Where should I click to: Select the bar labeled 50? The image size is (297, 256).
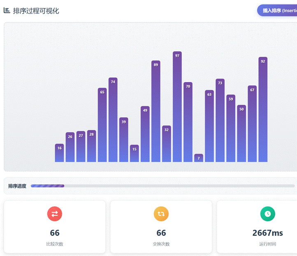[241, 134]
